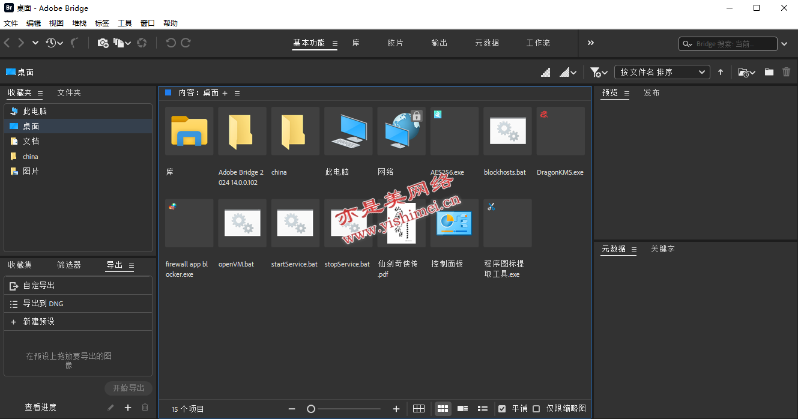The height and width of the screenshot is (419, 798).
Task: Click the Get photos from camera icon
Action: coord(103,43)
